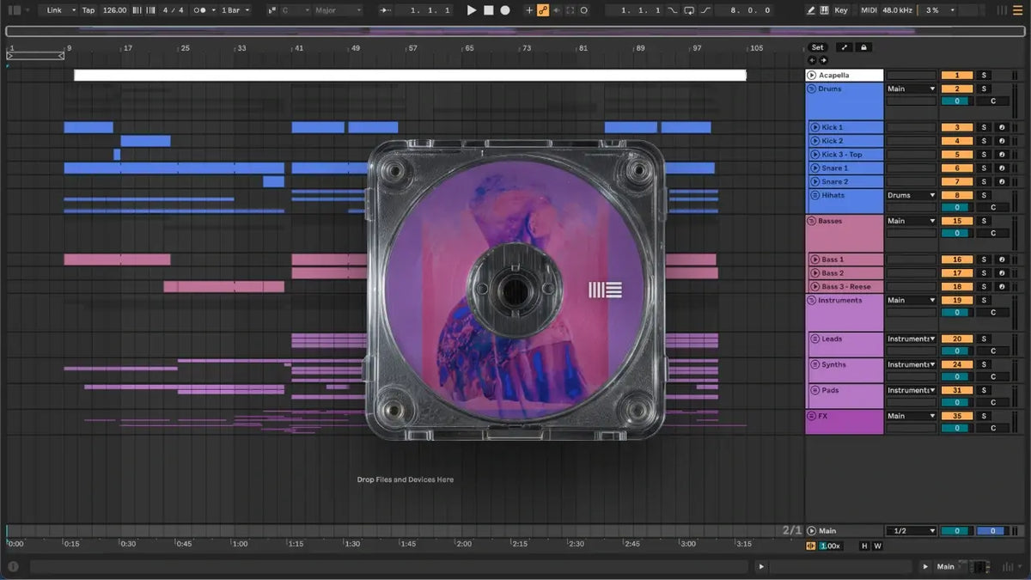Collapse the Basses group track

tap(811, 221)
